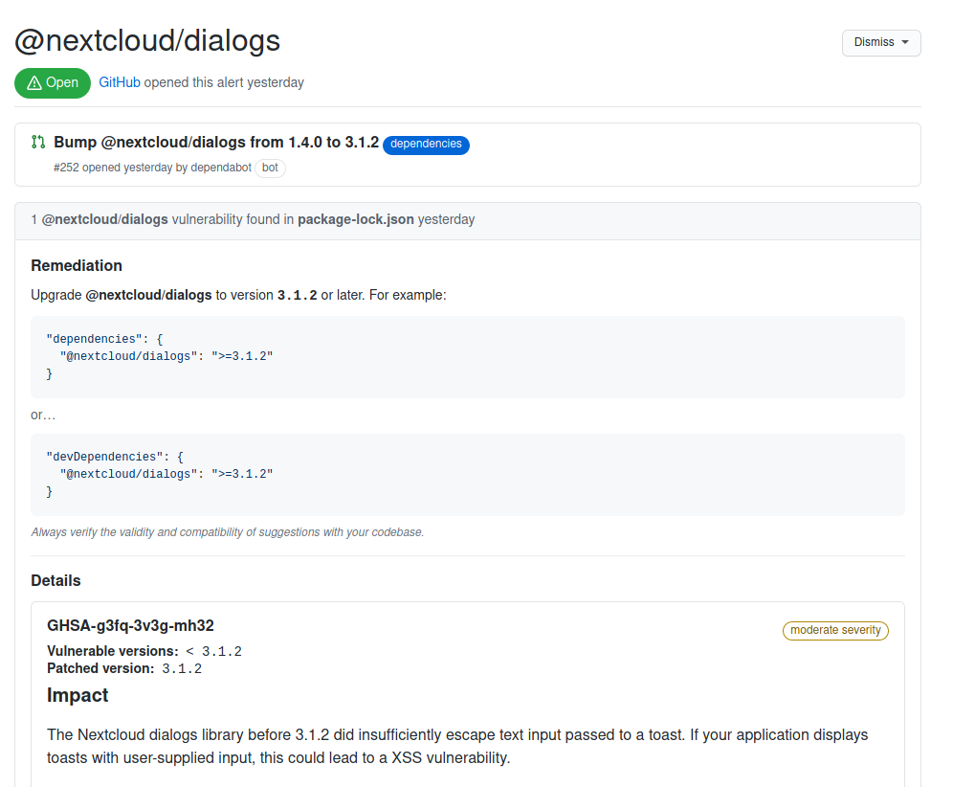Click the moderate severity badge
Viewport: 975px width, 787px height.
coord(834,630)
